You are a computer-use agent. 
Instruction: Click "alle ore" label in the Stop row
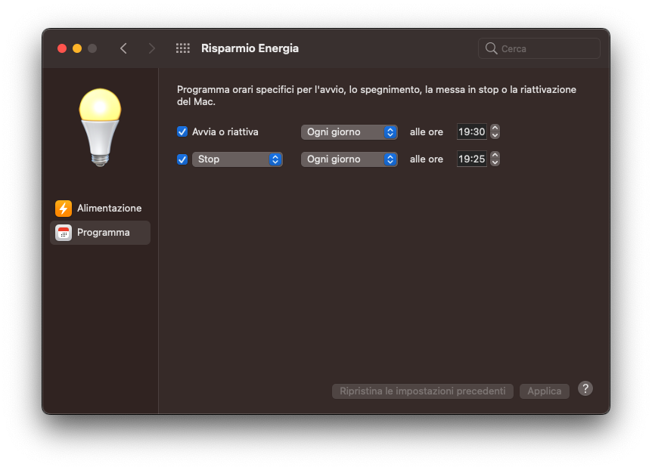(x=426, y=159)
